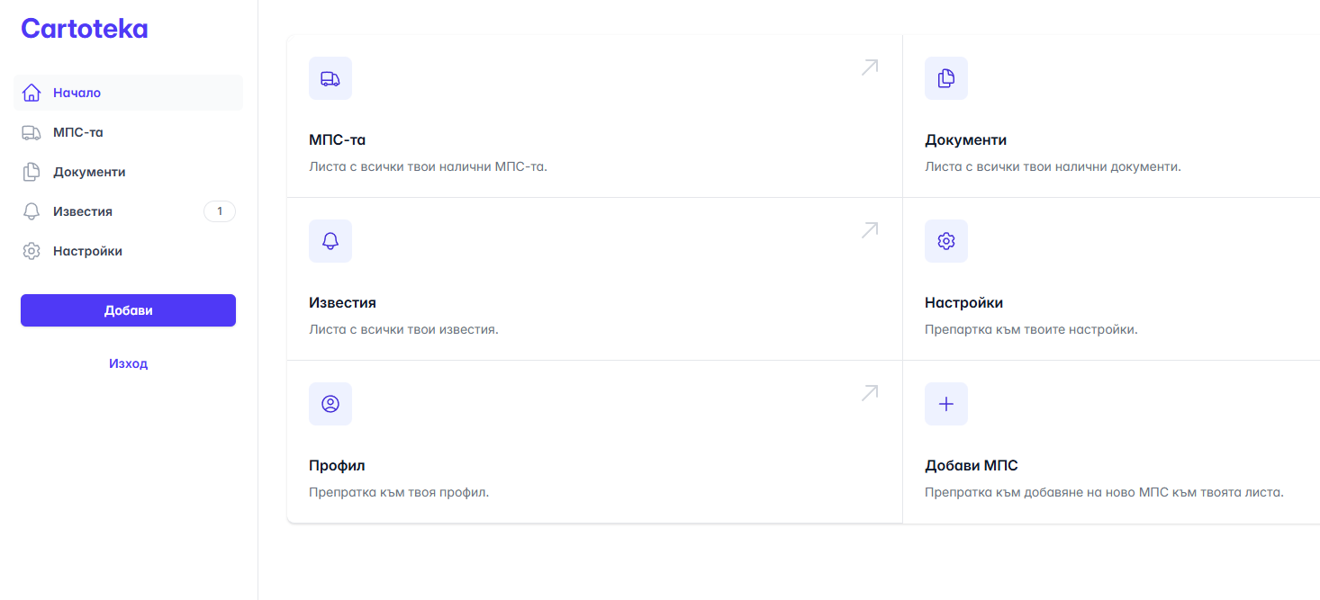
Task: Click the arrow icon on Известия card
Action: point(869,230)
